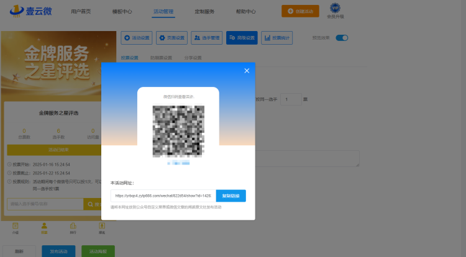Viewport: 466px width, 257px height.
Task: Open 模板中心 in top navigation
Action: click(122, 12)
